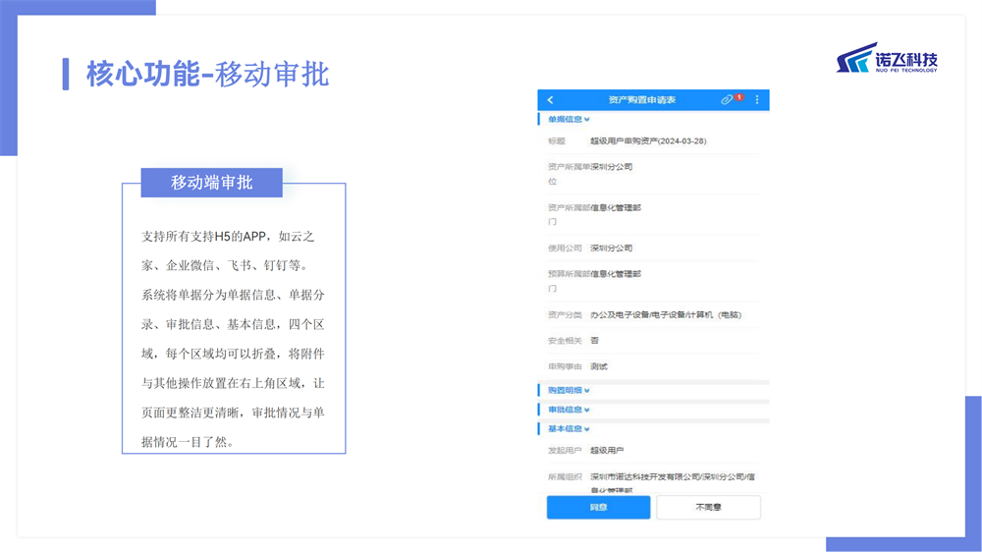Click the paragraph beginning 支持所有支持H5的APP
Viewport: 982px width, 552px height.
(233, 339)
